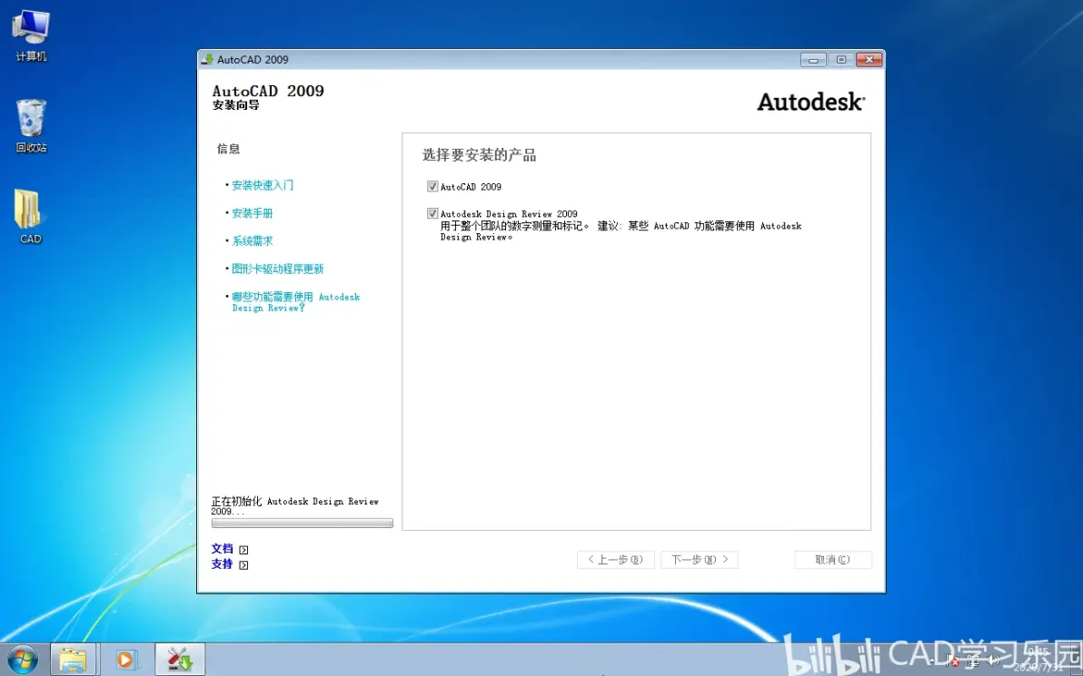The image size is (1083, 676).
Task: Close the AutoCAD 2009 installer window
Action: [869, 60]
